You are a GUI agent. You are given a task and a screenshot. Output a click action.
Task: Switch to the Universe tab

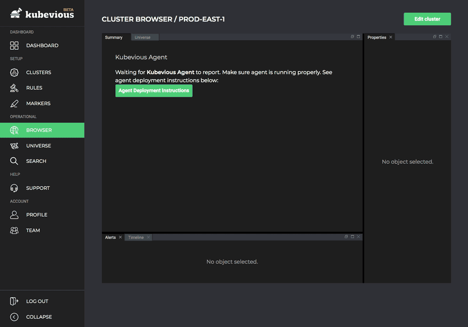[142, 37]
